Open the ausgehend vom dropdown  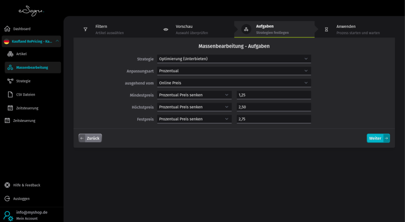[x=234, y=83]
